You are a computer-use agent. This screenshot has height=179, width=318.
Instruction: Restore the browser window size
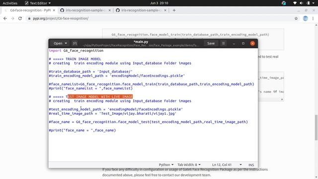(306, 10)
